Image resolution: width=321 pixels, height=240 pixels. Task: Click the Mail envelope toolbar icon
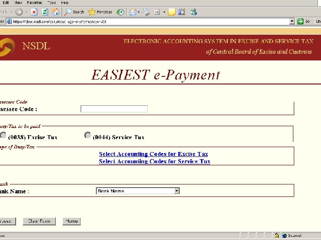tap(133, 12)
